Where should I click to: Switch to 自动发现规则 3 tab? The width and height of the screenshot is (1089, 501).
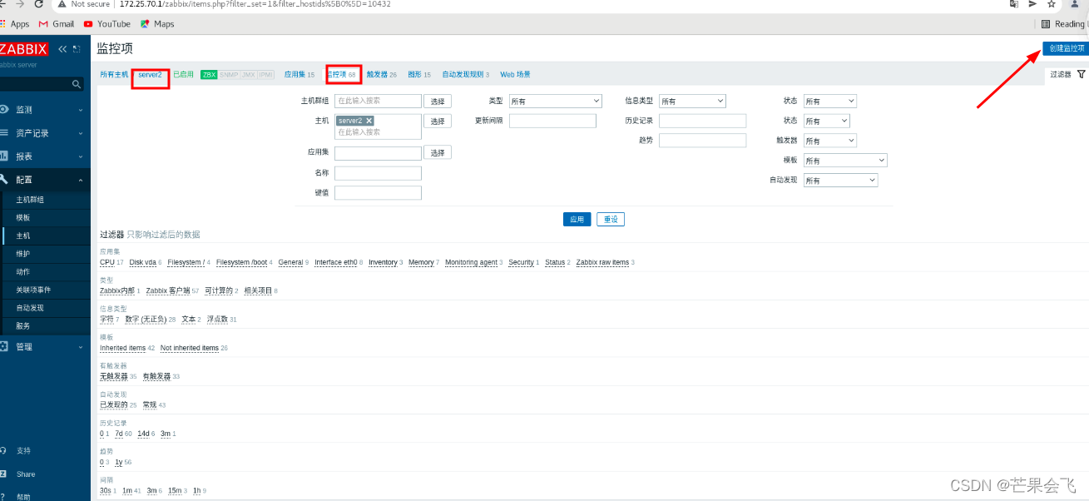(x=466, y=75)
